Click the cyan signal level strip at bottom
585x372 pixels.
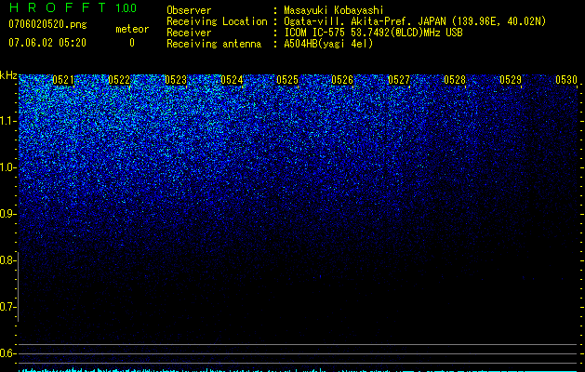pyautogui.click(x=298, y=370)
